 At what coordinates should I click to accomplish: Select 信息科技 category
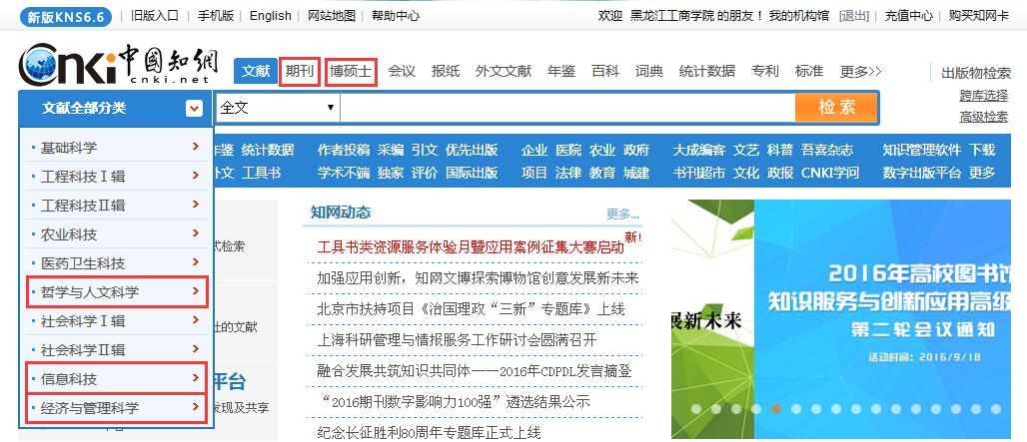click(117, 378)
